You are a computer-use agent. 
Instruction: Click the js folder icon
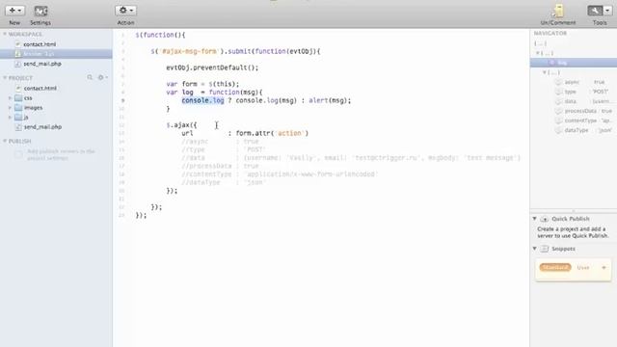(x=18, y=118)
